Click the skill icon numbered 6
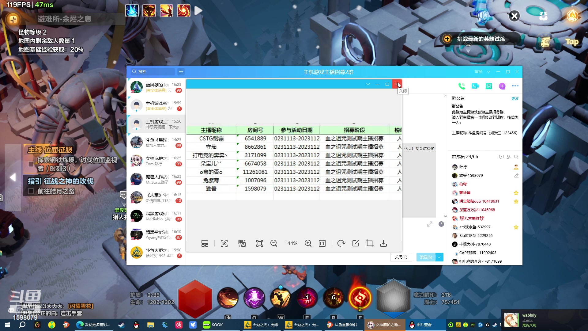 coord(334,298)
